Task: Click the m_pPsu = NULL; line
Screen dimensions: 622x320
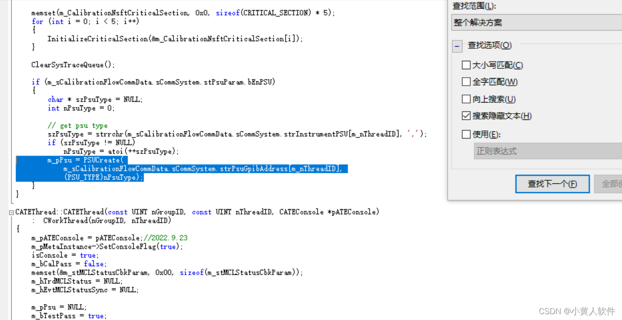Action: [x=59, y=307]
